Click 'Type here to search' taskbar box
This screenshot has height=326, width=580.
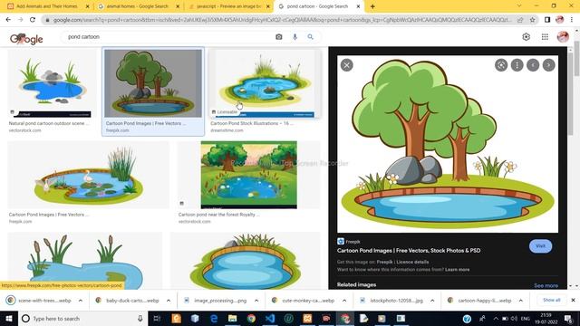[x=82, y=319]
